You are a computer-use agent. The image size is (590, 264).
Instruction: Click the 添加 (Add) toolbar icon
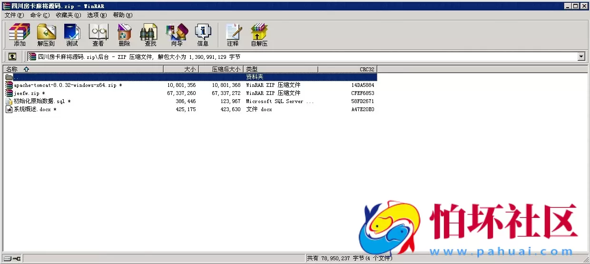(x=20, y=35)
